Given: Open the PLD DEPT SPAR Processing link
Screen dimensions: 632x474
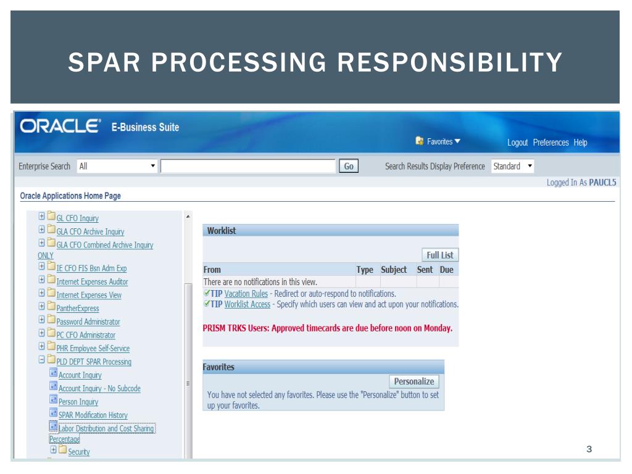Looking at the screenshot, I should pos(94,362).
